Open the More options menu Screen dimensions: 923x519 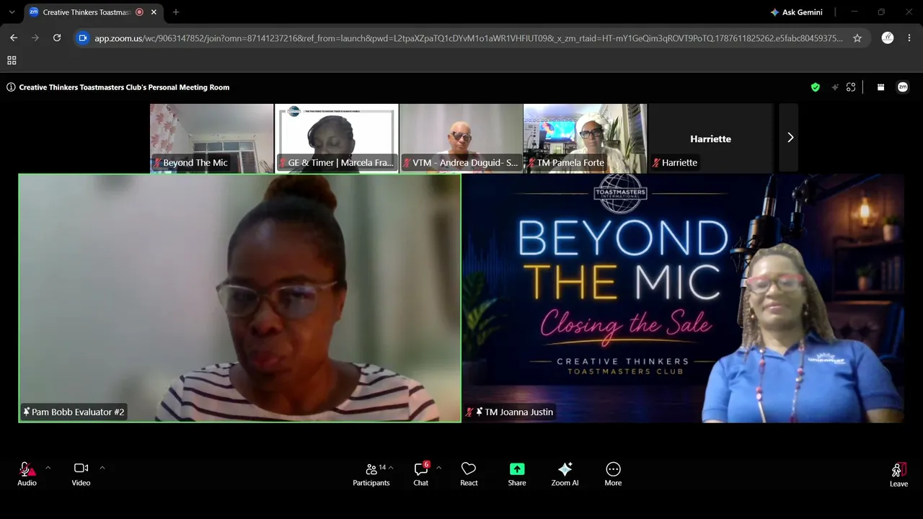pos(613,474)
